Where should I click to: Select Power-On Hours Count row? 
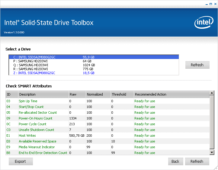(x=107, y=118)
